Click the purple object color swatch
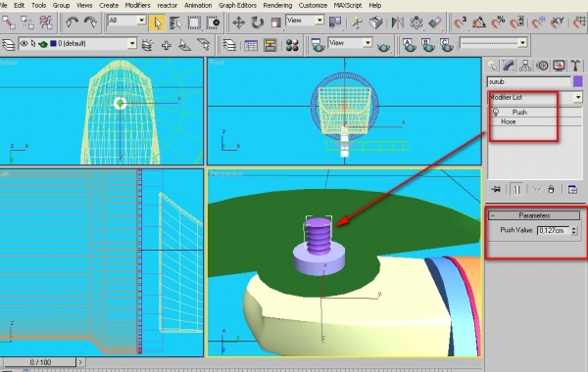This screenshot has width=588, height=372. 578,81
